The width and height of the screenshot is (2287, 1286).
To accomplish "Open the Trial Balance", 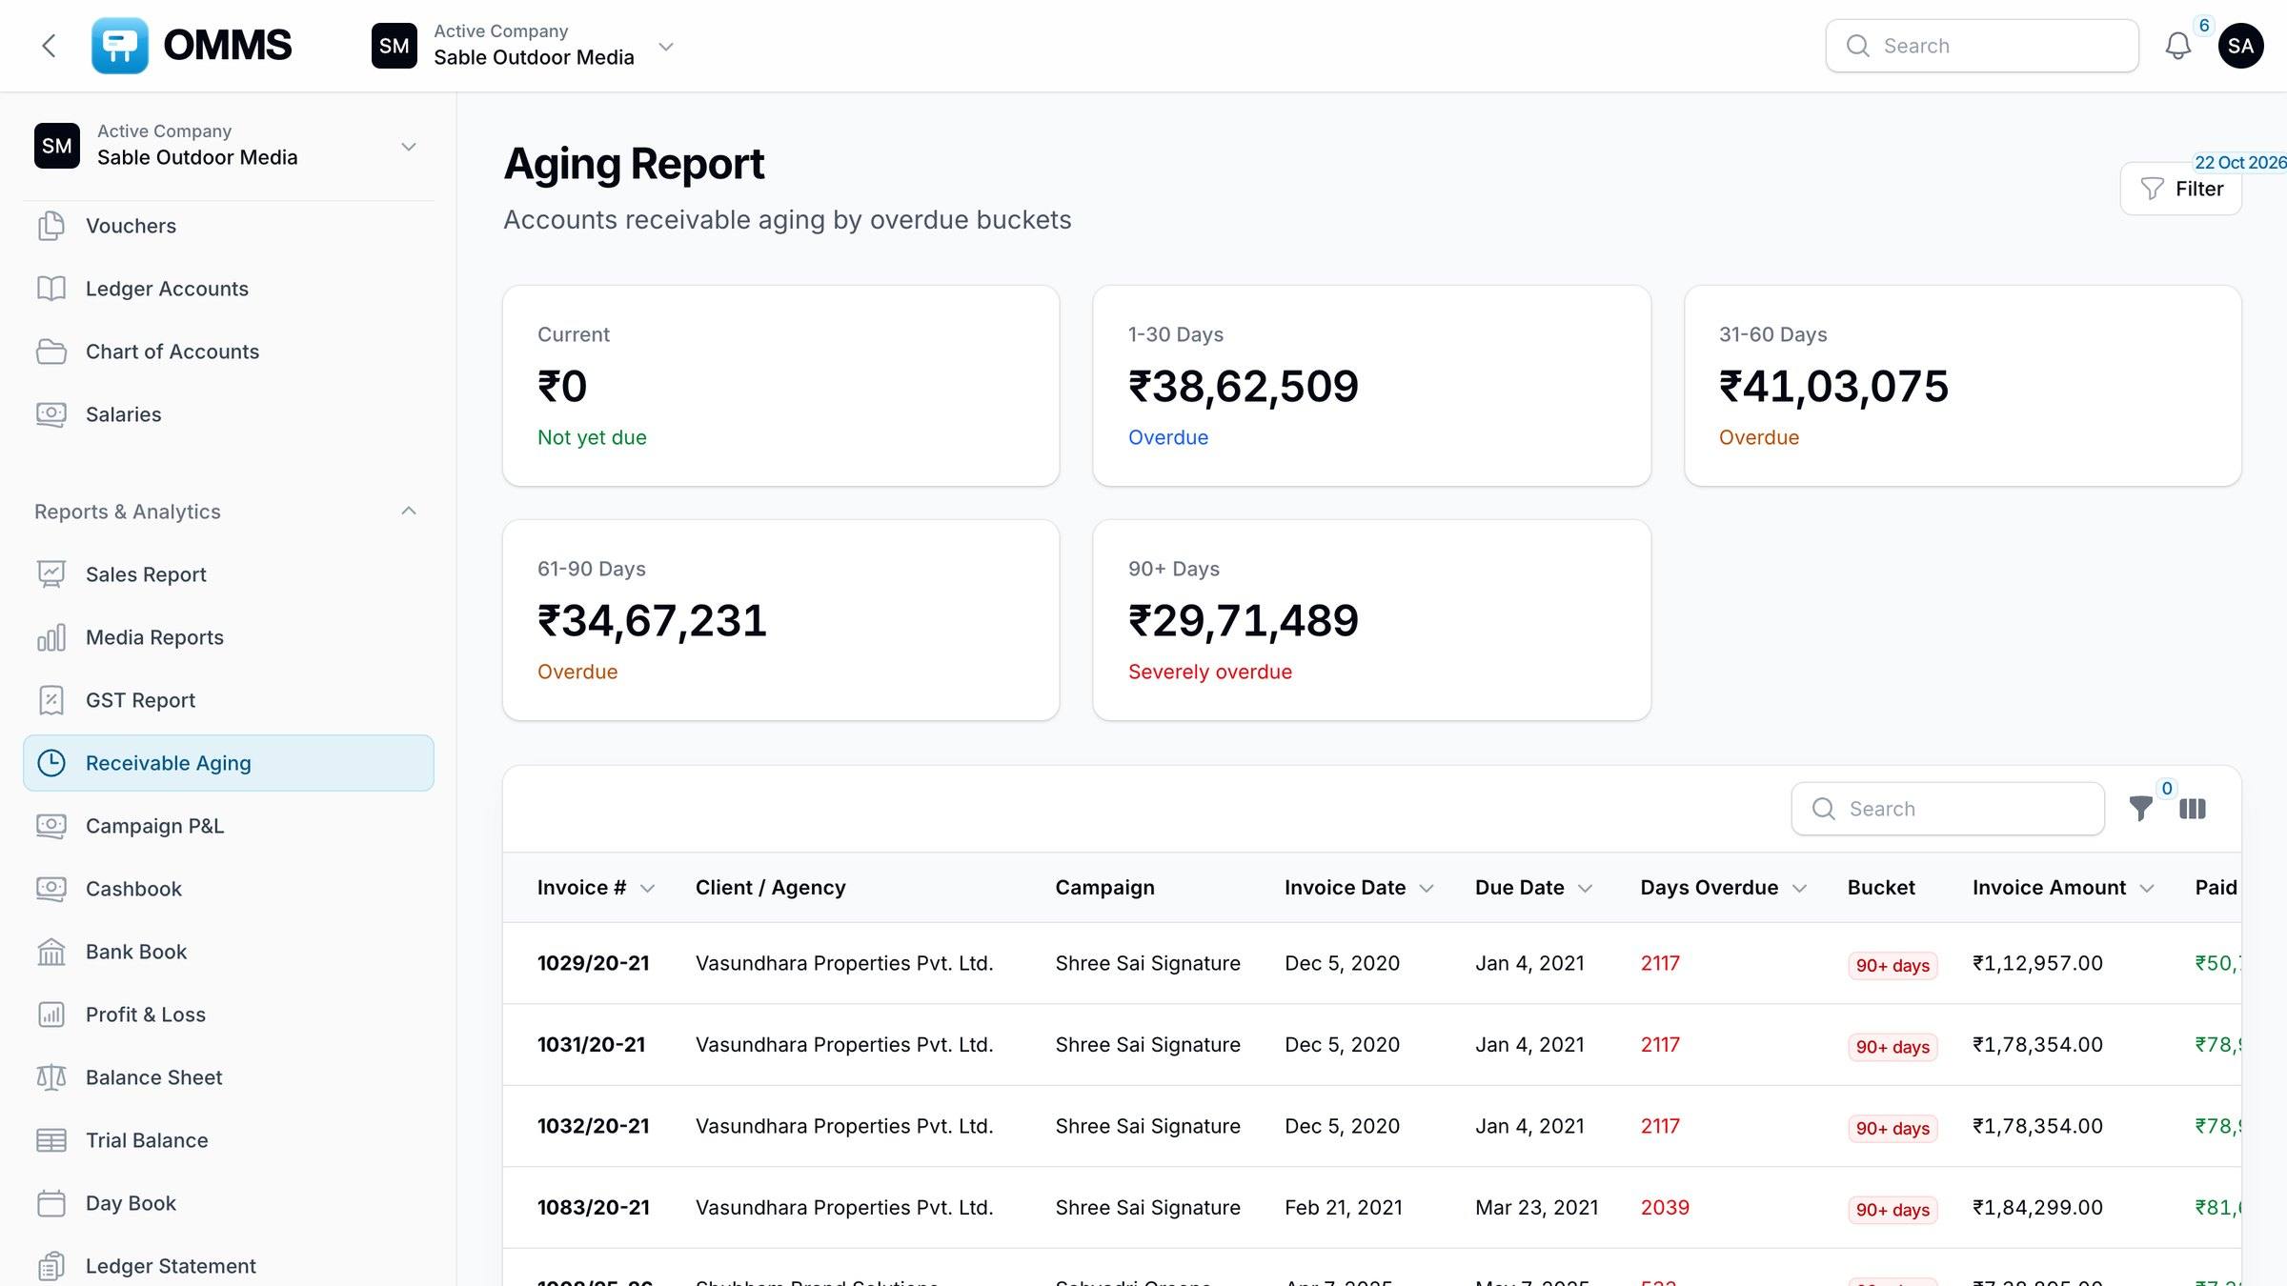I will coord(229,1140).
